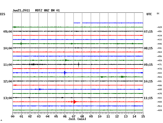The image size is (163, 123).
Task: Select the DC value -489
Action: pyautogui.click(x=159, y=110)
